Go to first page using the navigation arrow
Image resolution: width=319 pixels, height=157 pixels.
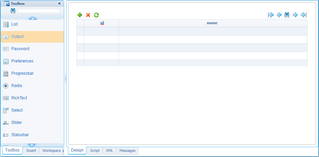[271, 15]
